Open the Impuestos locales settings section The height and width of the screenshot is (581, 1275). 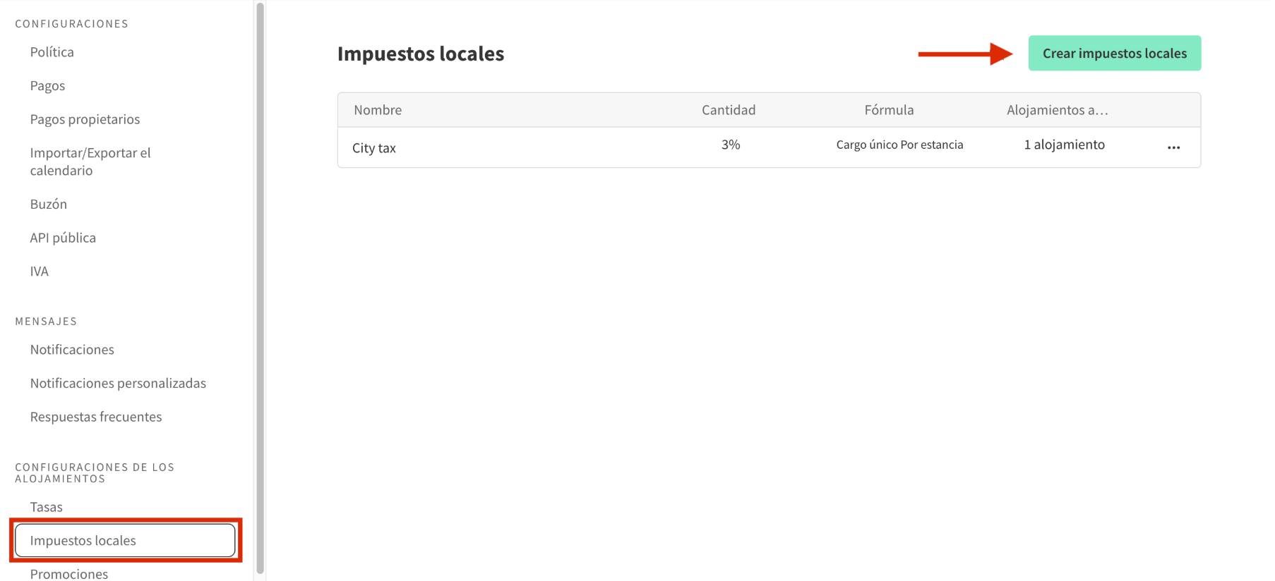tap(83, 540)
